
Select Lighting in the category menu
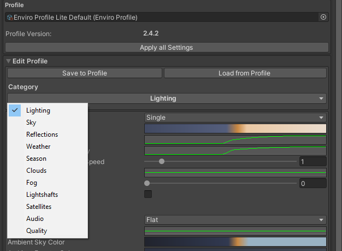pos(48,110)
